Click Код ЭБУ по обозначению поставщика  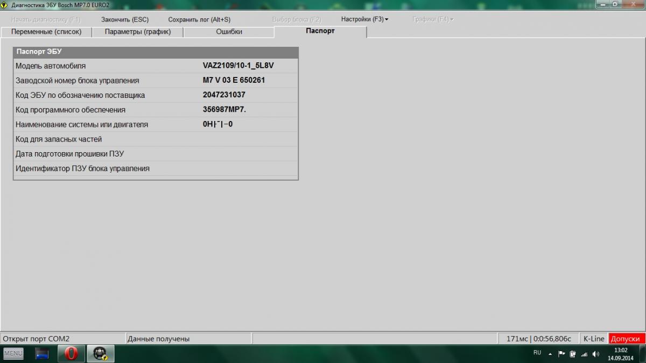80,95
